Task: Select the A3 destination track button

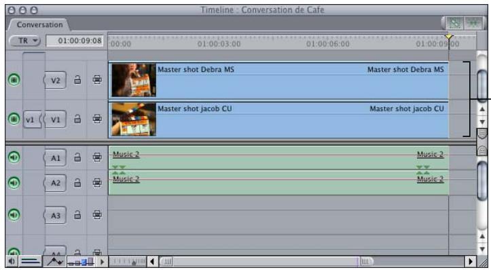Action: coord(55,215)
